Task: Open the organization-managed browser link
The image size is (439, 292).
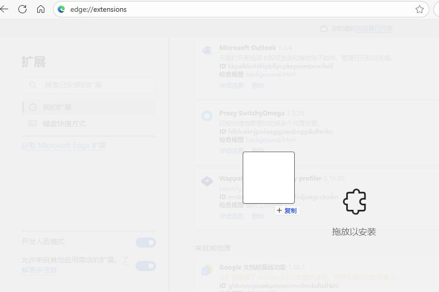Action: coord(375,29)
